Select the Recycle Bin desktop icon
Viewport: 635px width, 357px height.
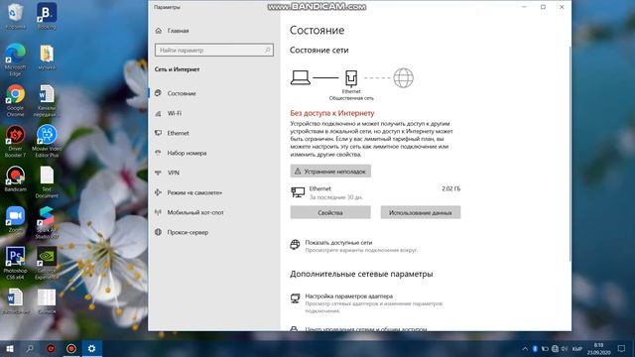coord(16,17)
